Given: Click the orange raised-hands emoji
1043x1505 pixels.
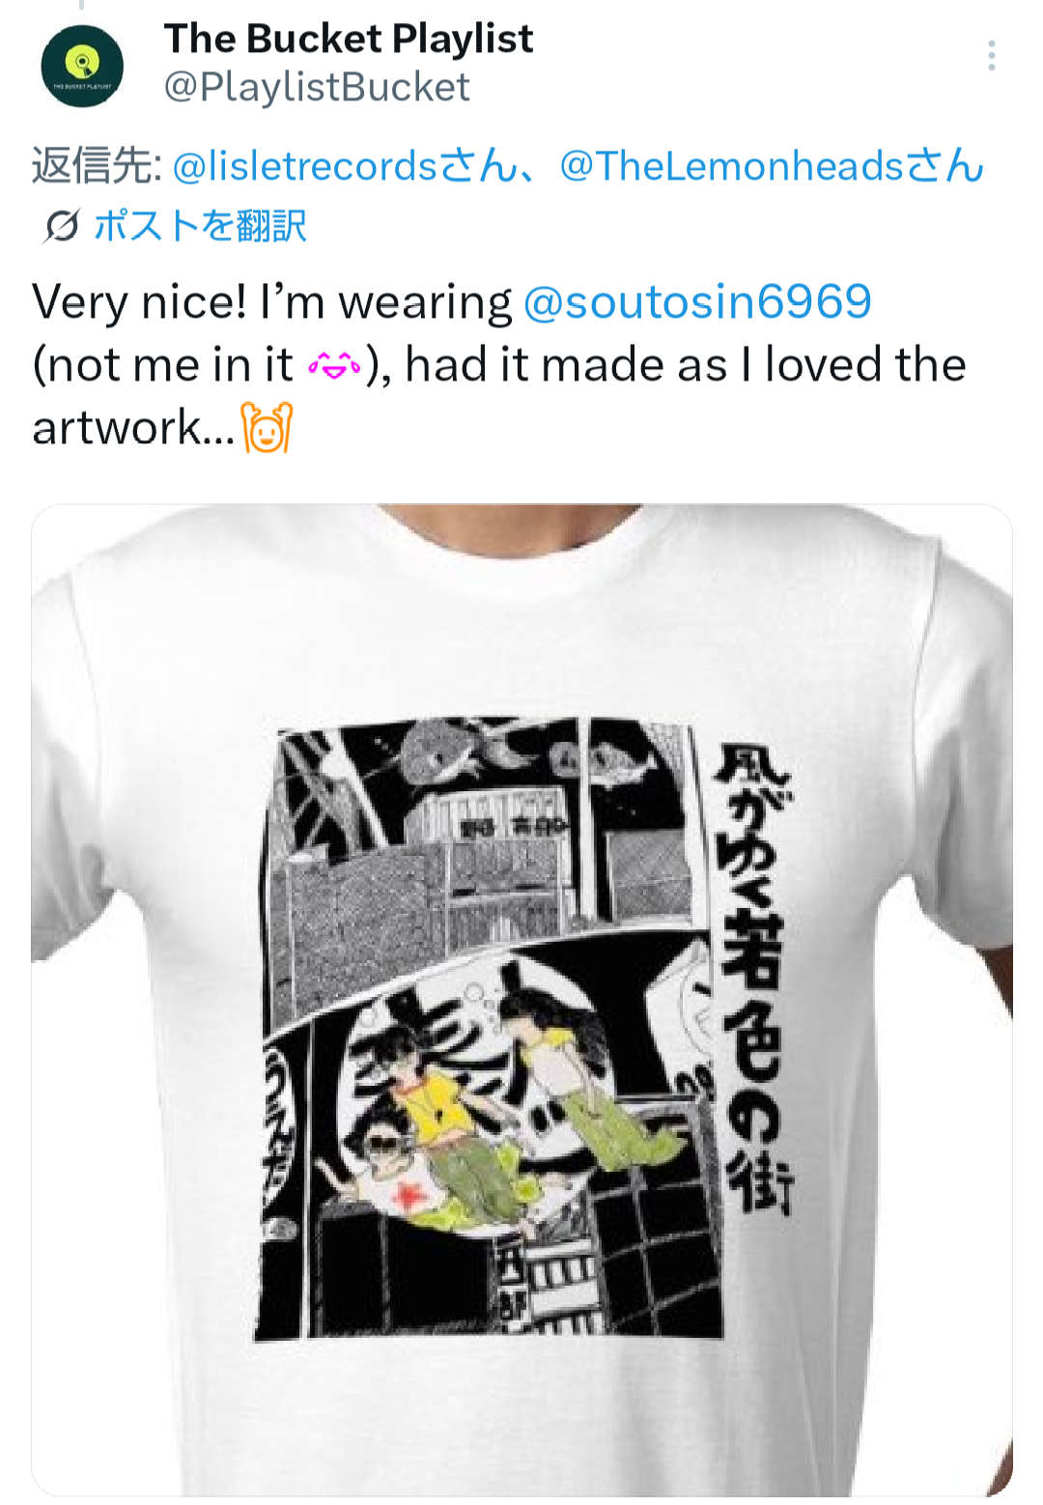Looking at the screenshot, I should coord(267,429).
